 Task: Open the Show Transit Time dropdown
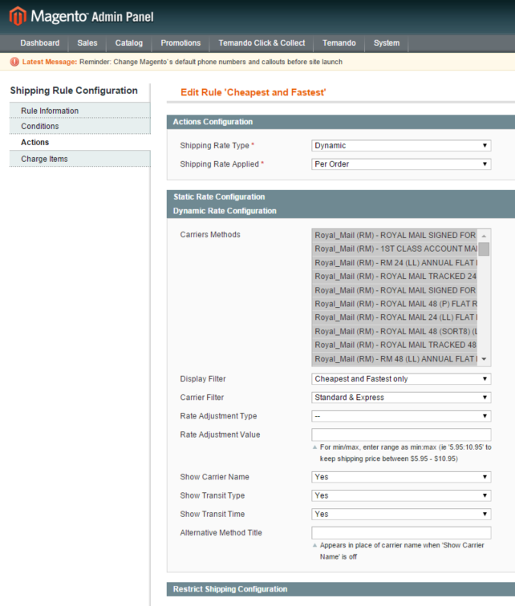(401, 514)
